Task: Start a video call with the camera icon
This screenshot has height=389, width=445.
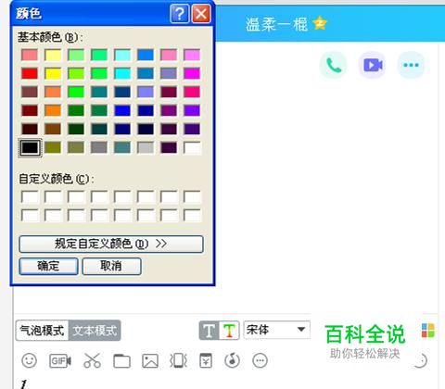Action: pyautogui.click(x=373, y=65)
